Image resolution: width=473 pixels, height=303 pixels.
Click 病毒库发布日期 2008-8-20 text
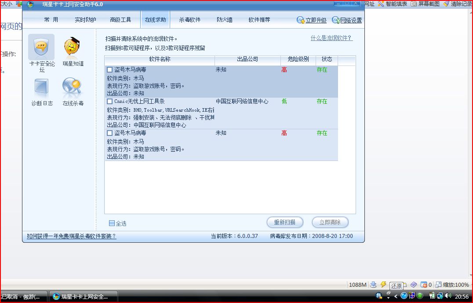[x=311, y=236]
